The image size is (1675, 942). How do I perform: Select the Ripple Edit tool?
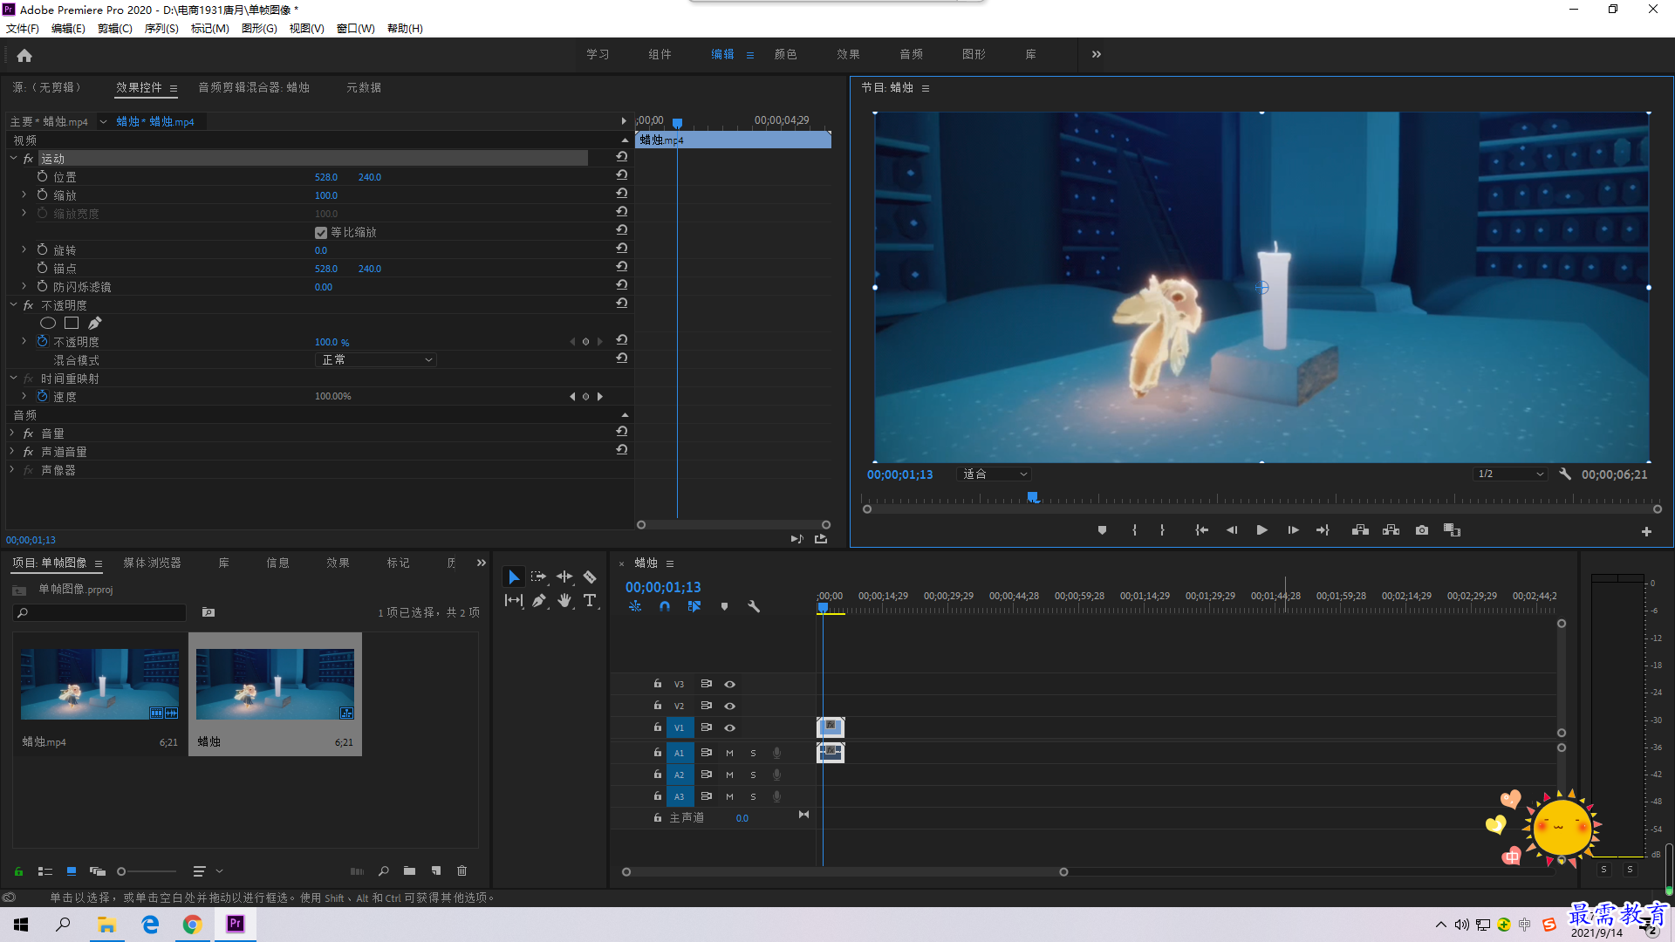(564, 577)
